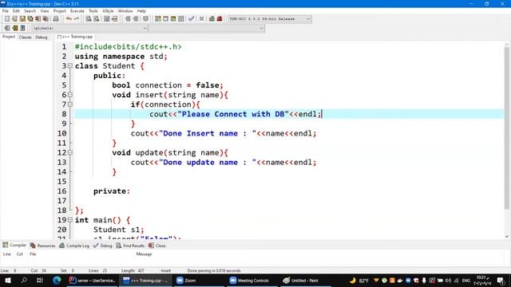Click the Redo arrow icon
This screenshot has height=287, width=511.
point(77,19)
